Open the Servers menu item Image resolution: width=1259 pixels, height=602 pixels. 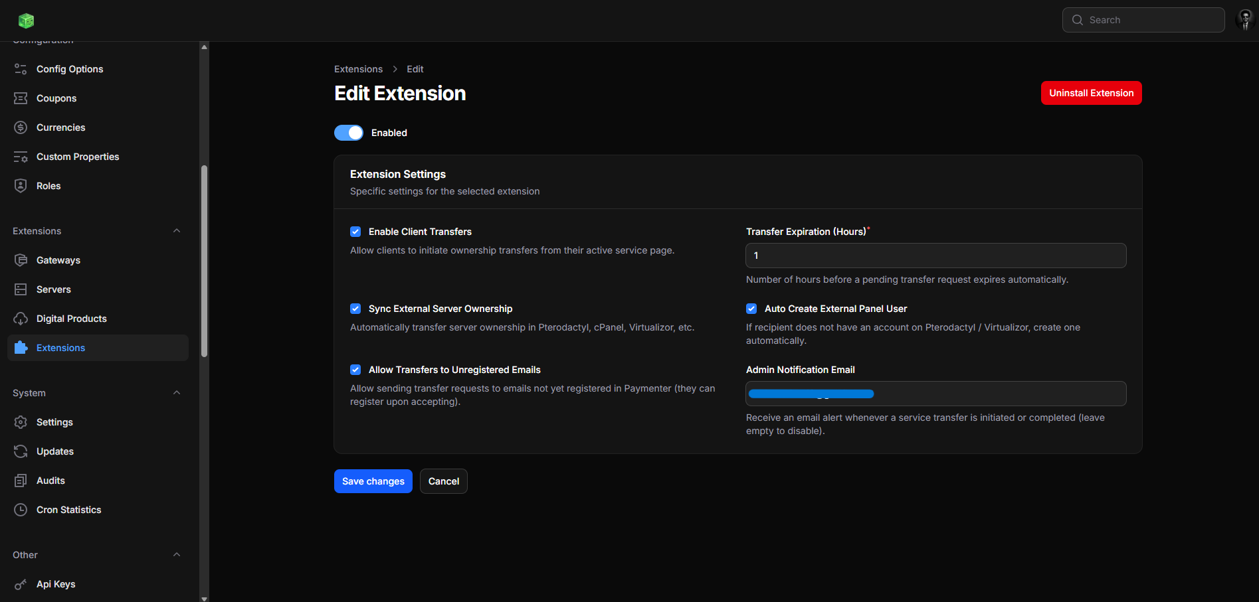point(98,289)
